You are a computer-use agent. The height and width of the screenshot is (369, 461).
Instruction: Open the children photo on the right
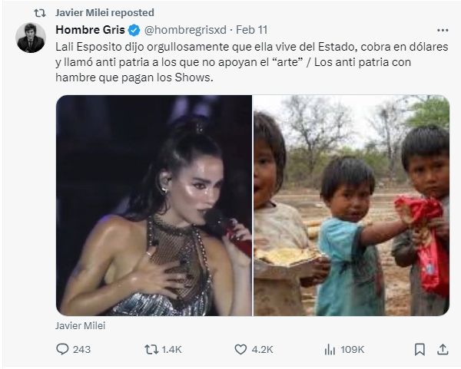tap(352, 205)
